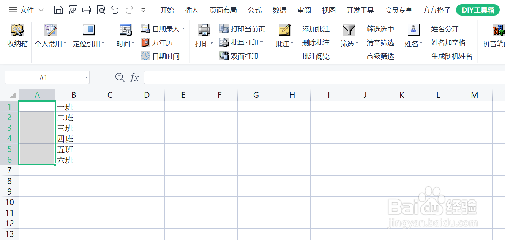The width and height of the screenshot is (505, 240).
Task: Switch to the 数据 tab
Action: coord(279,10)
